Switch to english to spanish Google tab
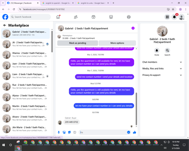The height and width of the screenshot is (151, 189). point(58,3)
